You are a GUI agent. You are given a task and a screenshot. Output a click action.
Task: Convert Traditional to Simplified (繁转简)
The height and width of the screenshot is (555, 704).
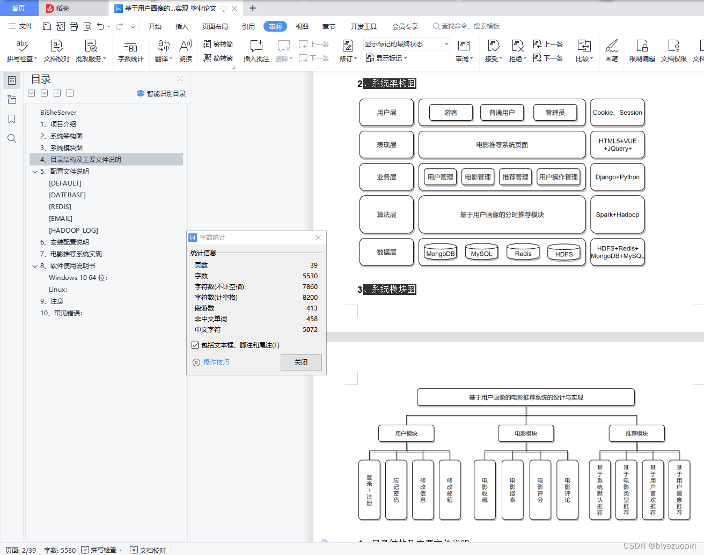218,45
